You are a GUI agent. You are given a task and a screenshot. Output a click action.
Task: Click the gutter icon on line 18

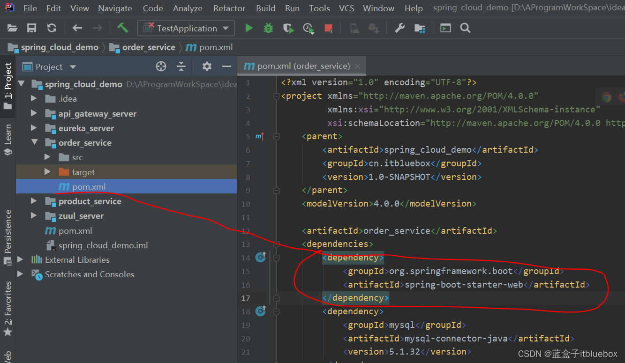coord(260,311)
